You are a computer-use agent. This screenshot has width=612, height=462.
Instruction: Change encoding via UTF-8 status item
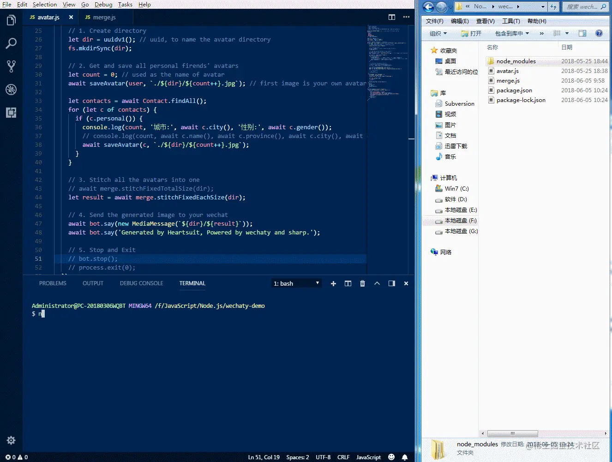pos(323,457)
